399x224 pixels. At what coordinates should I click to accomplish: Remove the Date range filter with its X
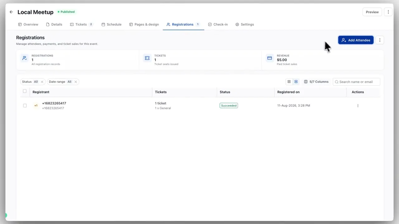point(75,82)
